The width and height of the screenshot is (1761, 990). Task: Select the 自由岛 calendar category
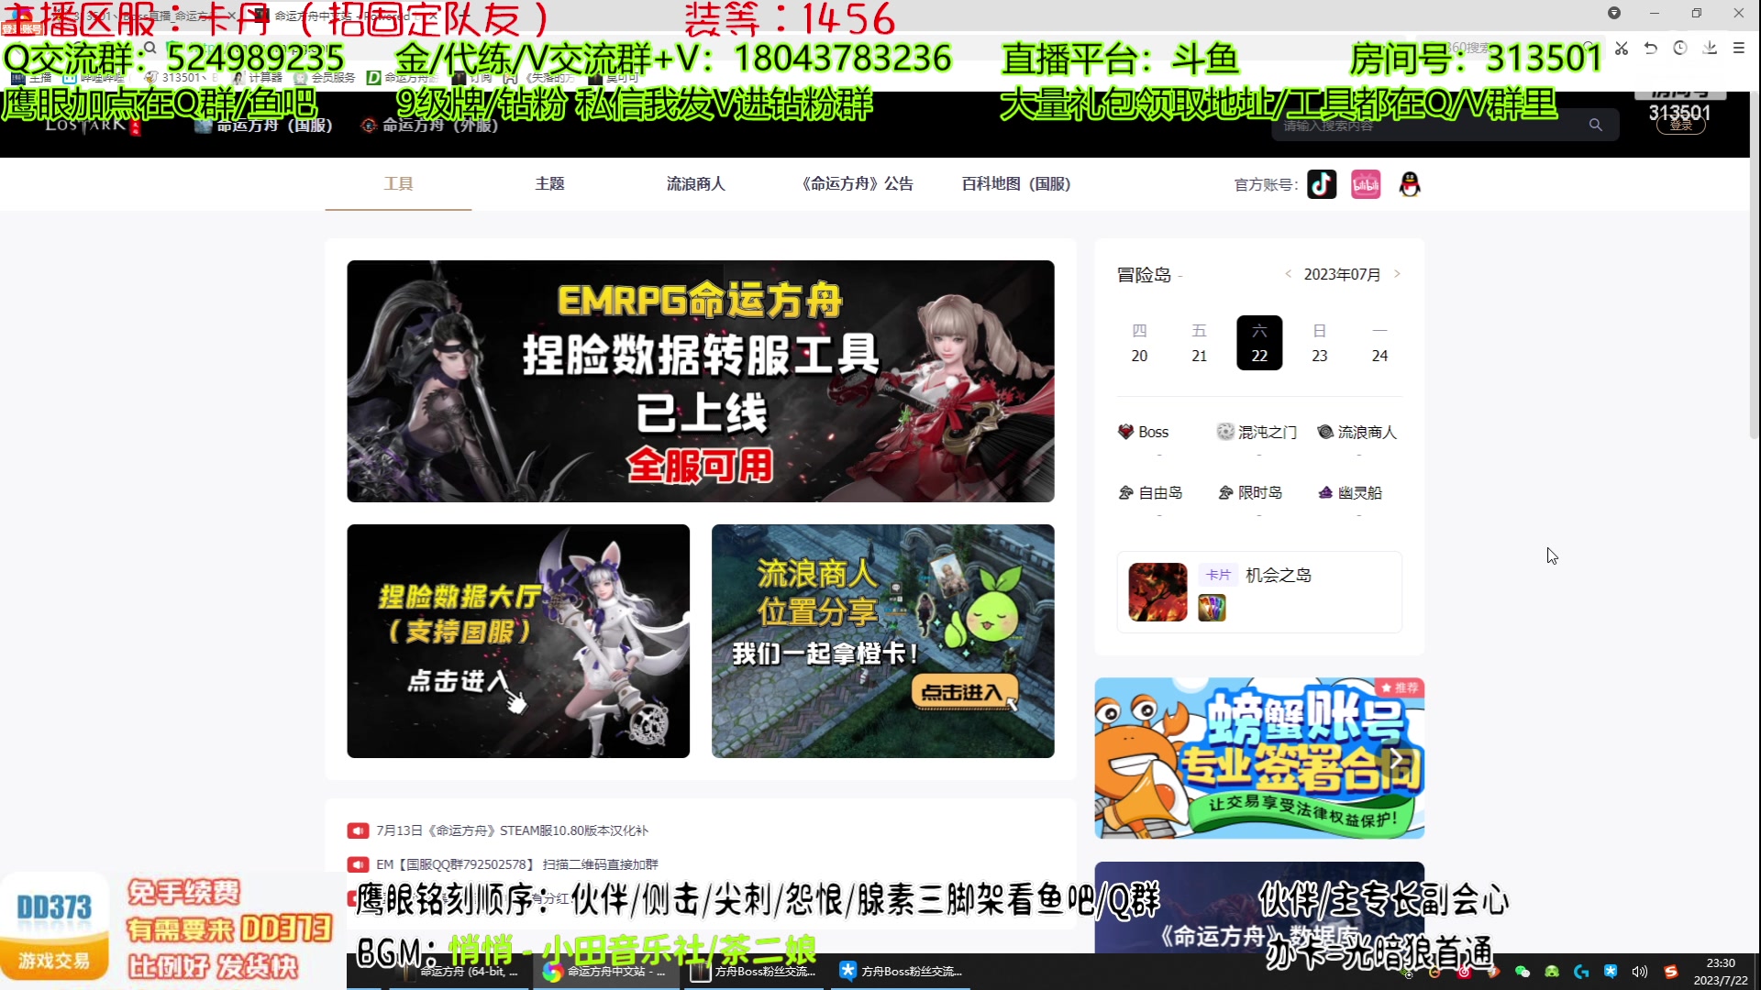pos(1150,492)
